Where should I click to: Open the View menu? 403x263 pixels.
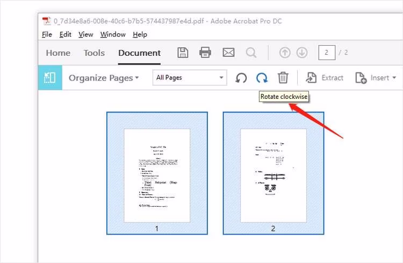tap(86, 34)
